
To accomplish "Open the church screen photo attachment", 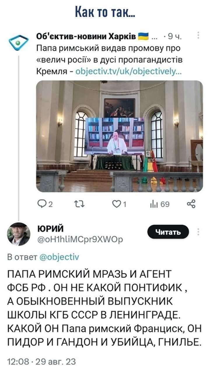I will 119,136.
